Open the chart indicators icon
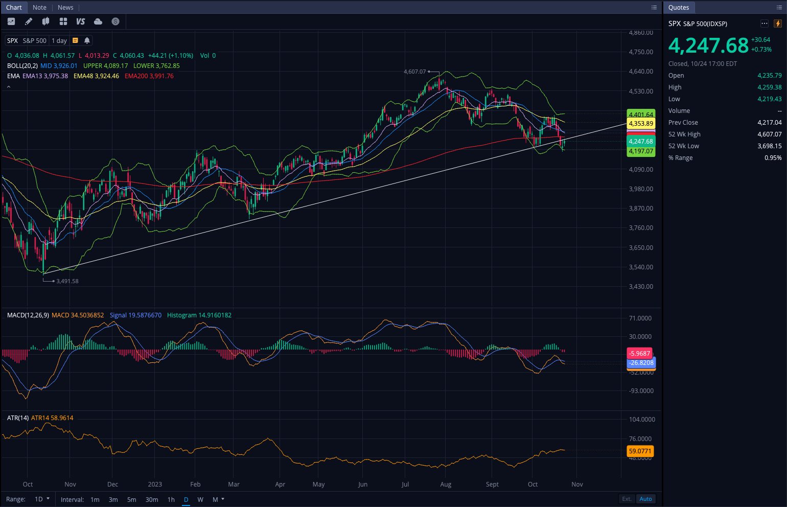Viewport: 787px width, 507px height. click(x=11, y=21)
